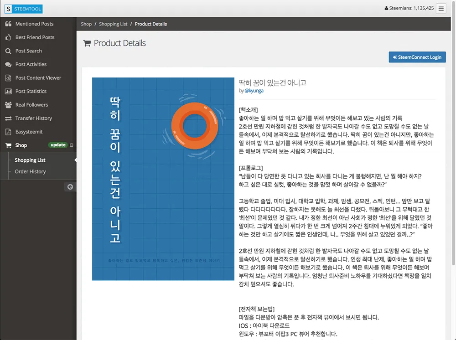Click the IOS : 아이북 다운로드 line
The width and height of the screenshot is (456, 340).
coord(264,326)
